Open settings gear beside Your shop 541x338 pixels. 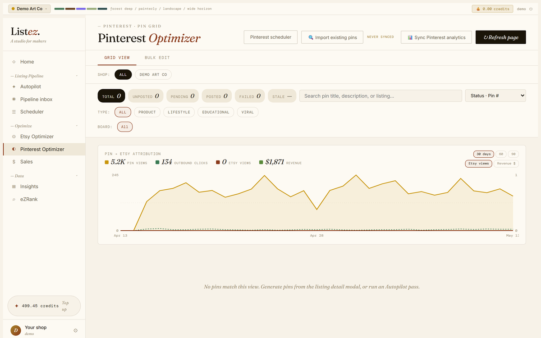tap(75, 330)
